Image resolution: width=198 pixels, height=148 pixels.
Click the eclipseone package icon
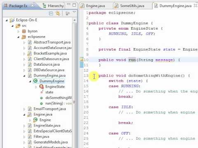point(24,37)
